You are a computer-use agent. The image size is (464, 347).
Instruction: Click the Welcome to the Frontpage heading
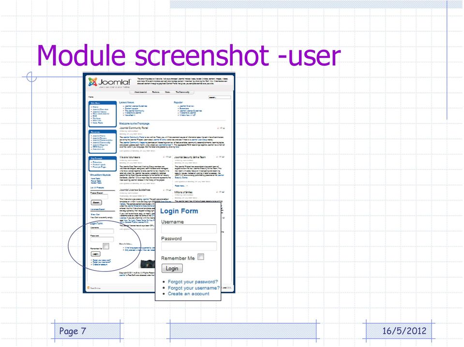pyautogui.click(x=135, y=124)
